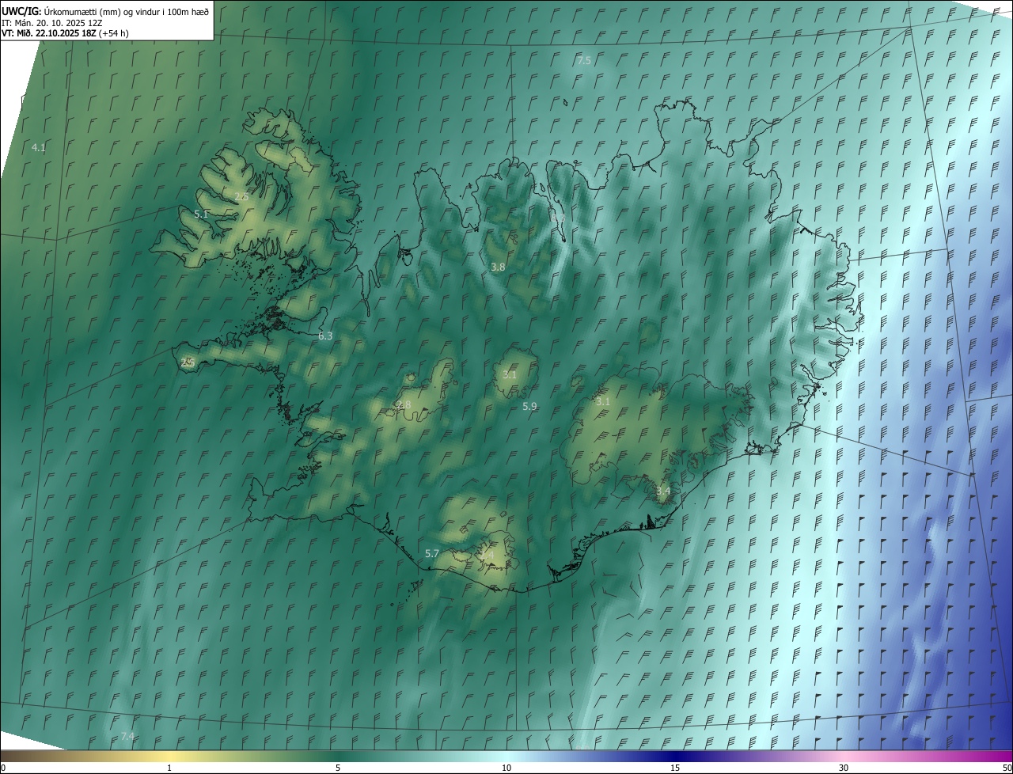This screenshot has height=774, width=1013.
Task: Select the 2.4 value label on the map
Action: point(488,556)
